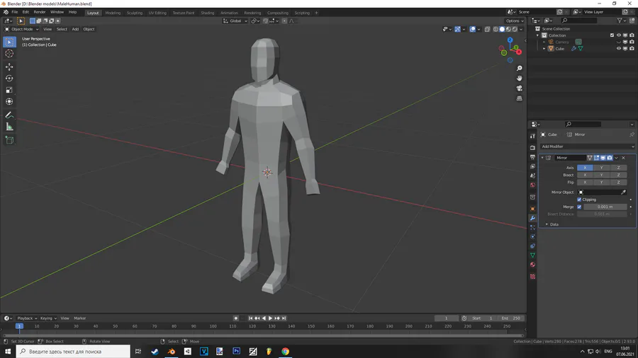Click the Add Cube tool
This screenshot has width=638, height=358.
9,140
